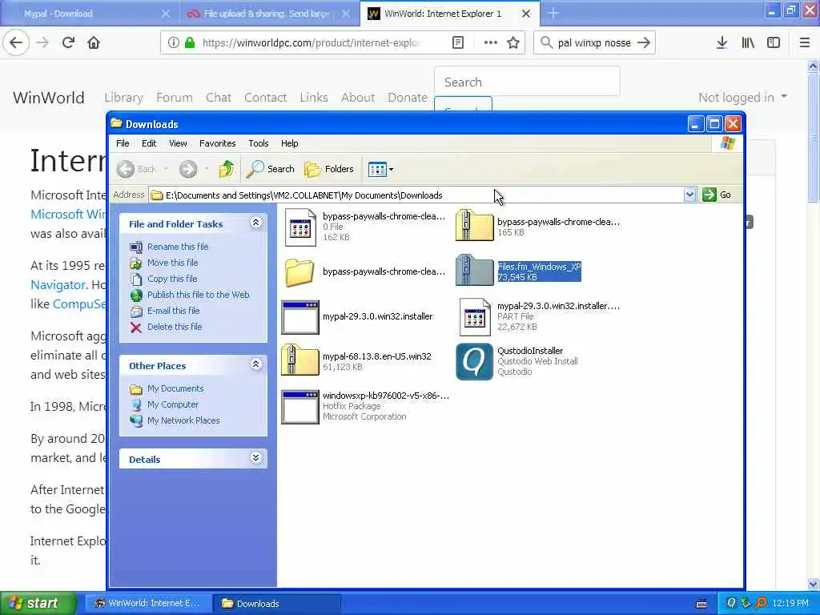Select the mypal-68.13.8.en-US.win32 zip icon
820x615 pixels.
point(300,360)
